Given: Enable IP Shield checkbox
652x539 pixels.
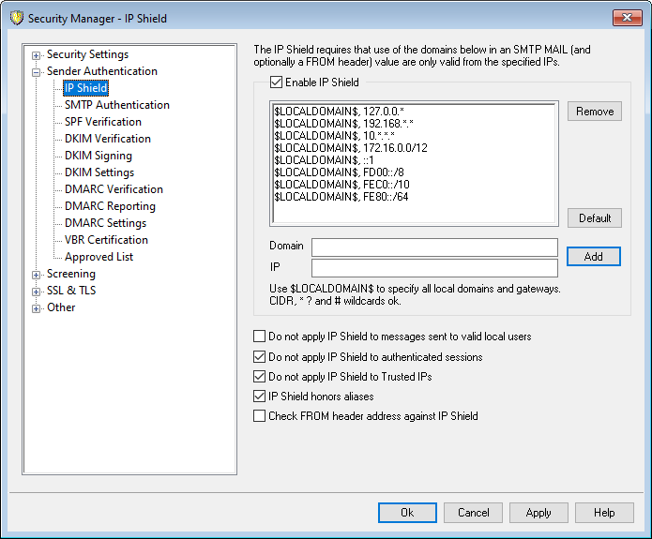Looking at the screenshot, I should pyautogui.click(x=276, y=82).
